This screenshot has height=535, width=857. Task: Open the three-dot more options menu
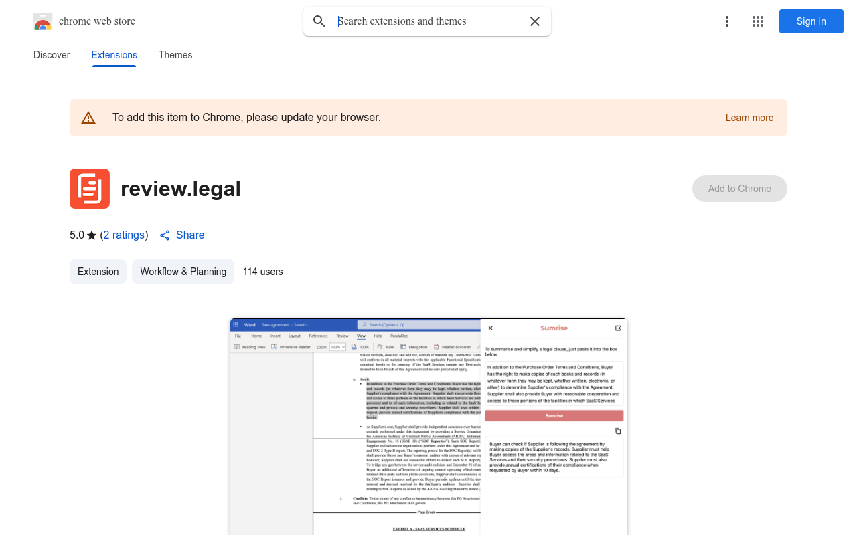point(727,21)
